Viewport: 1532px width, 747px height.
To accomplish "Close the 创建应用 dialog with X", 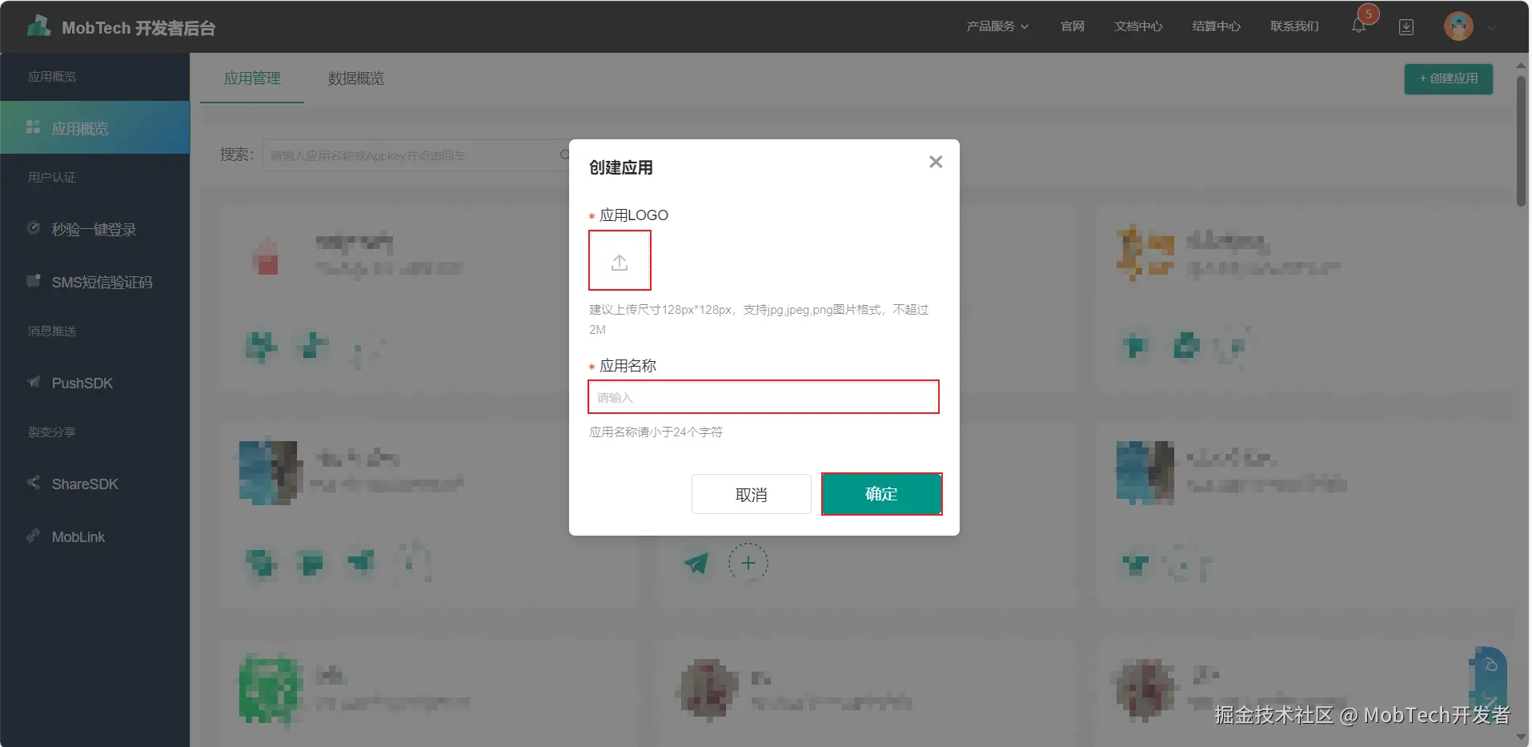I will [x=936, y=162].
